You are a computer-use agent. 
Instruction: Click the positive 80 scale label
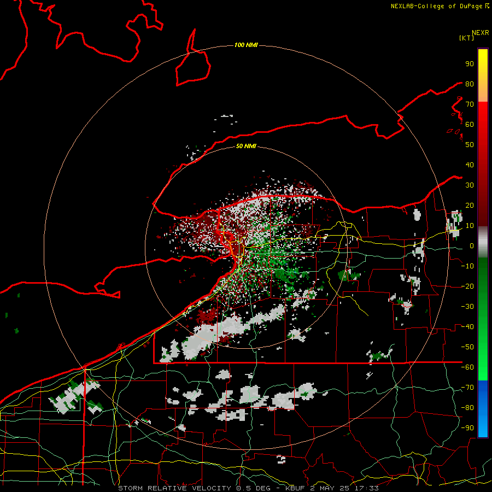(x=470, y=84)
